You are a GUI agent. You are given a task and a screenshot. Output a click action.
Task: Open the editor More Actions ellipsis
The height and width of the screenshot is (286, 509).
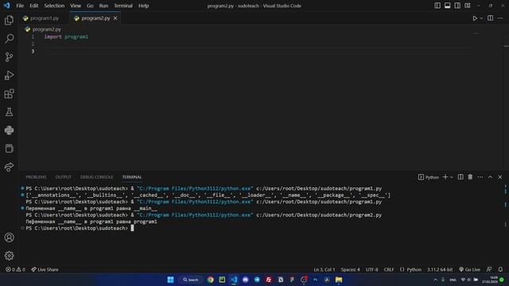(500, 18)
